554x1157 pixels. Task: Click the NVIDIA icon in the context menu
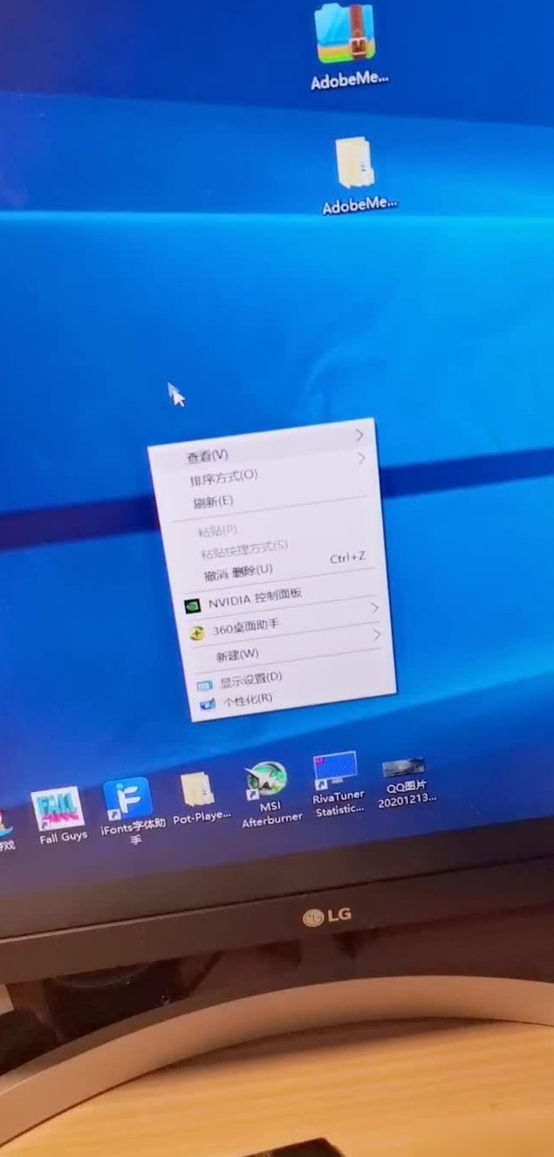(x=193, y=605)
